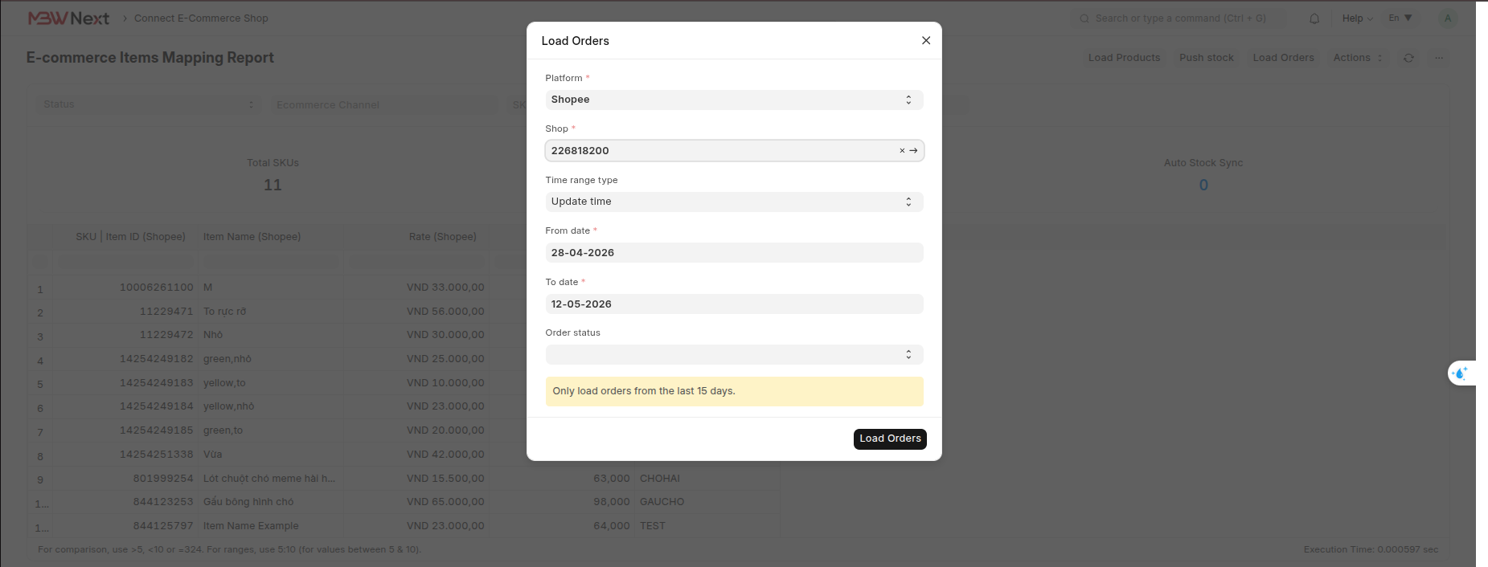Click the From date field
This screenshot has height=567, width=1488.
click(x=734, y=252)
